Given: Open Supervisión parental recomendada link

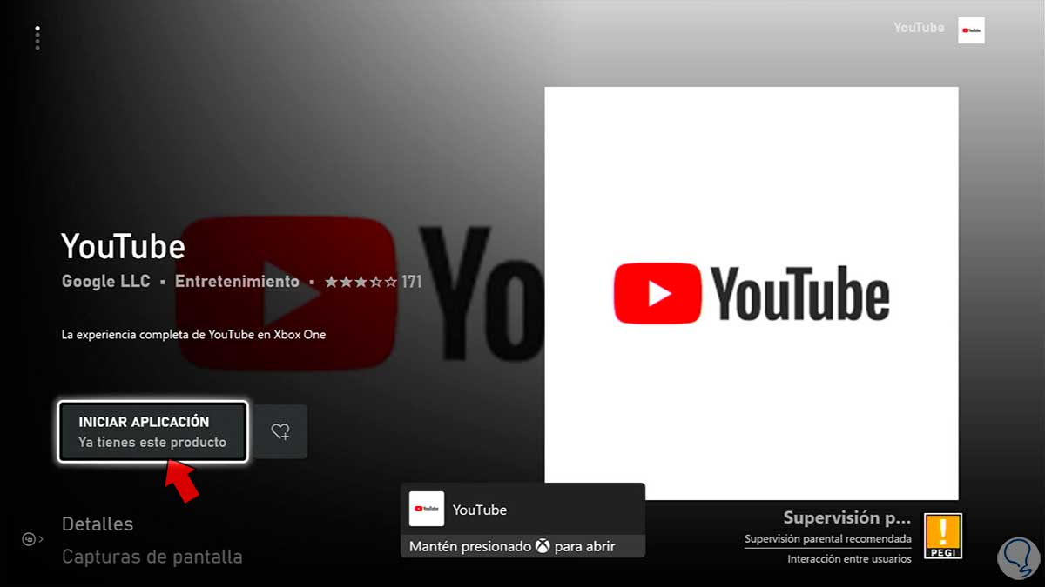Looking at the screenshot, I should 828,539.
